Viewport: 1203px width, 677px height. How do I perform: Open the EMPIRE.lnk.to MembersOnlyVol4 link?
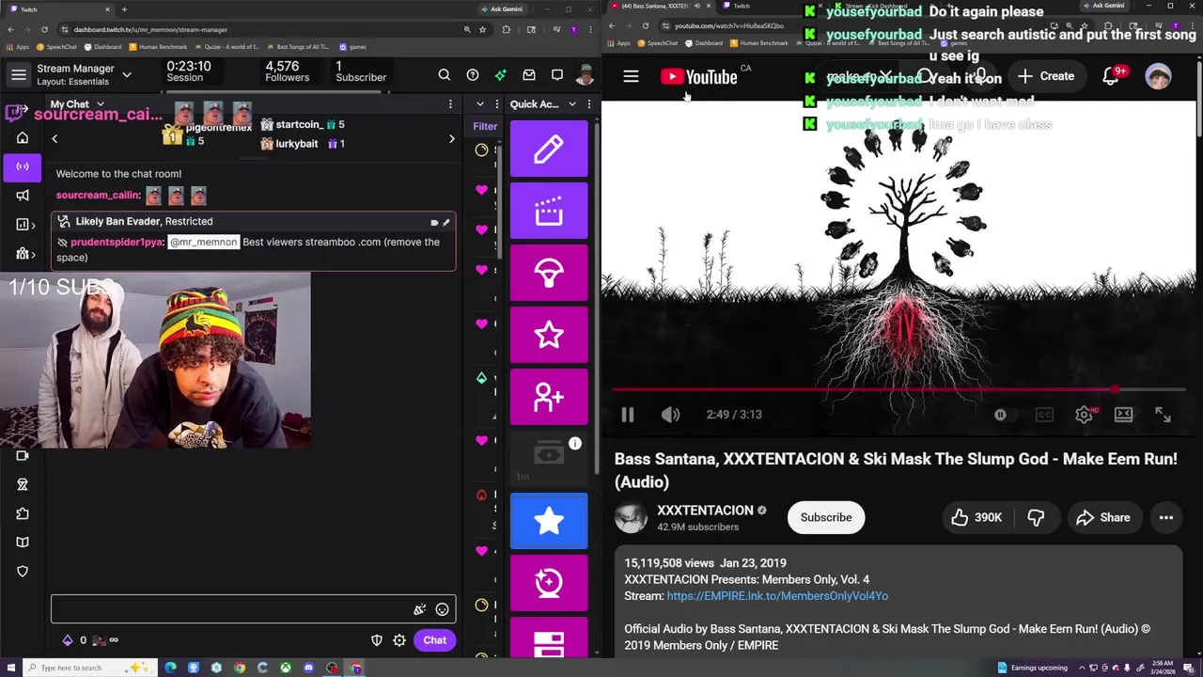(777, 596)
